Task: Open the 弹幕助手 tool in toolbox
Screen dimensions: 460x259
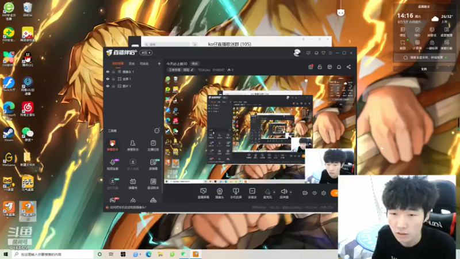Action: pos(112,146)
